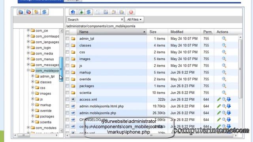Edit access.xml with pencil icon
The width and height of the screenshot is (253, 142).
219,99
